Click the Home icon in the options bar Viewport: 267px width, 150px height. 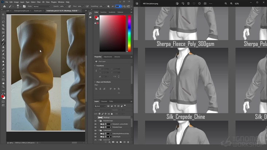pyautogui.click(x=4, y=7)
